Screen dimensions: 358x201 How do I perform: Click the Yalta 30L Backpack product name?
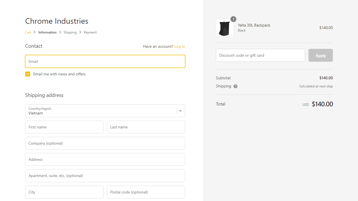[254, 25]
